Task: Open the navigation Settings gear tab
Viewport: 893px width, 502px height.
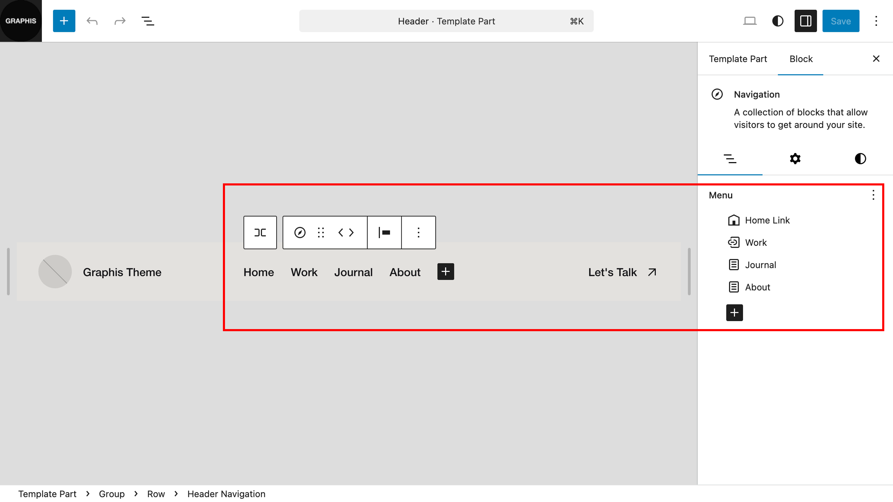Action: (795, 159)
